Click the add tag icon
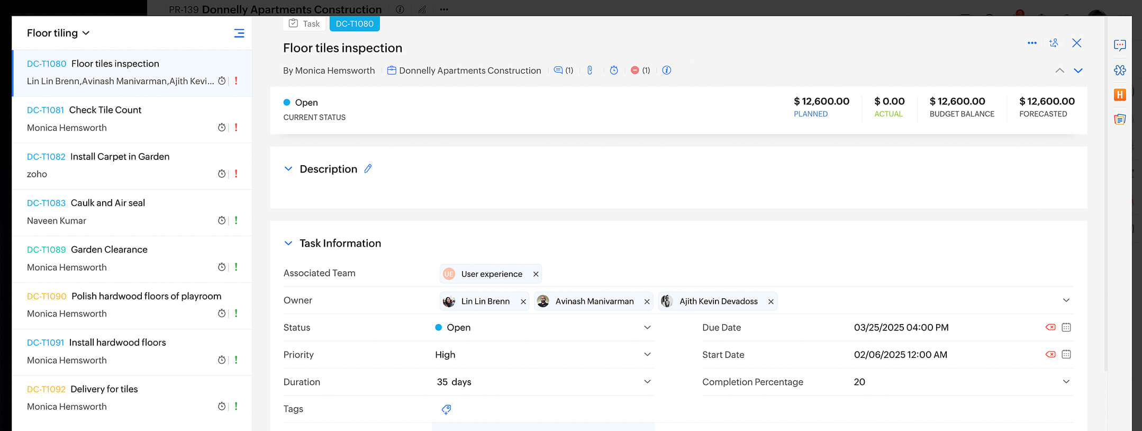 [x=446, y=409]
